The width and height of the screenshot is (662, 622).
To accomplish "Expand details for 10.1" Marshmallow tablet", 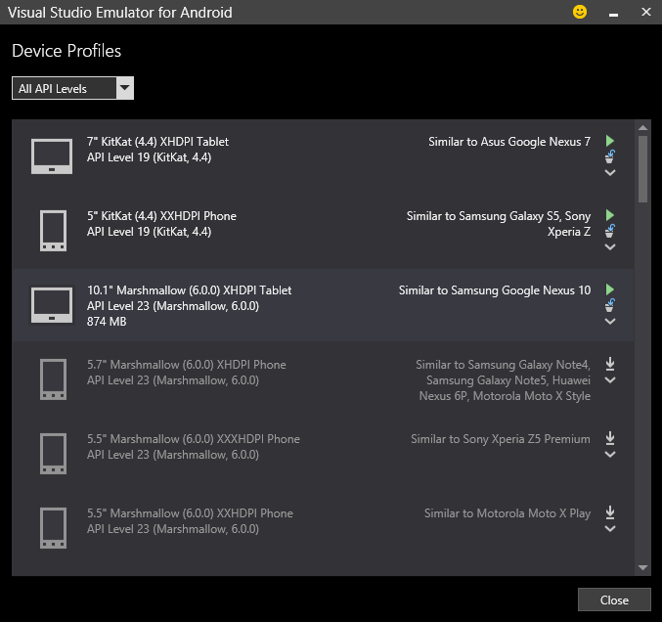I will 610,321.
